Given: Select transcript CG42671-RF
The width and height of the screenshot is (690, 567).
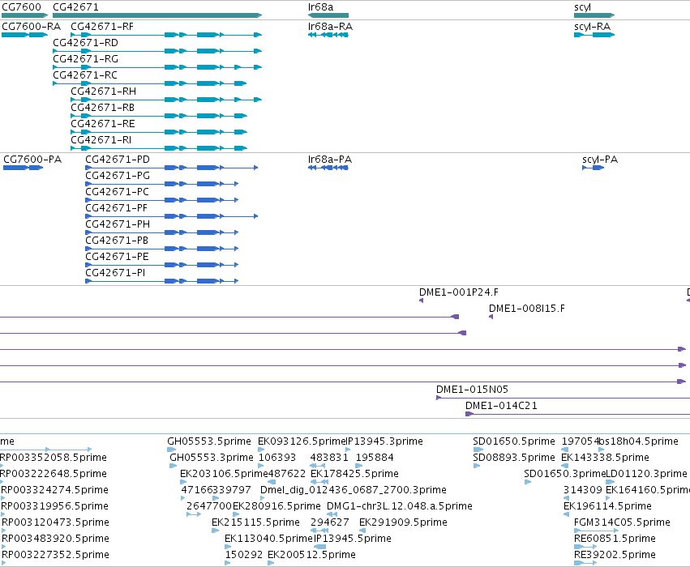Looking at the screenshot, I should (102, 27).
